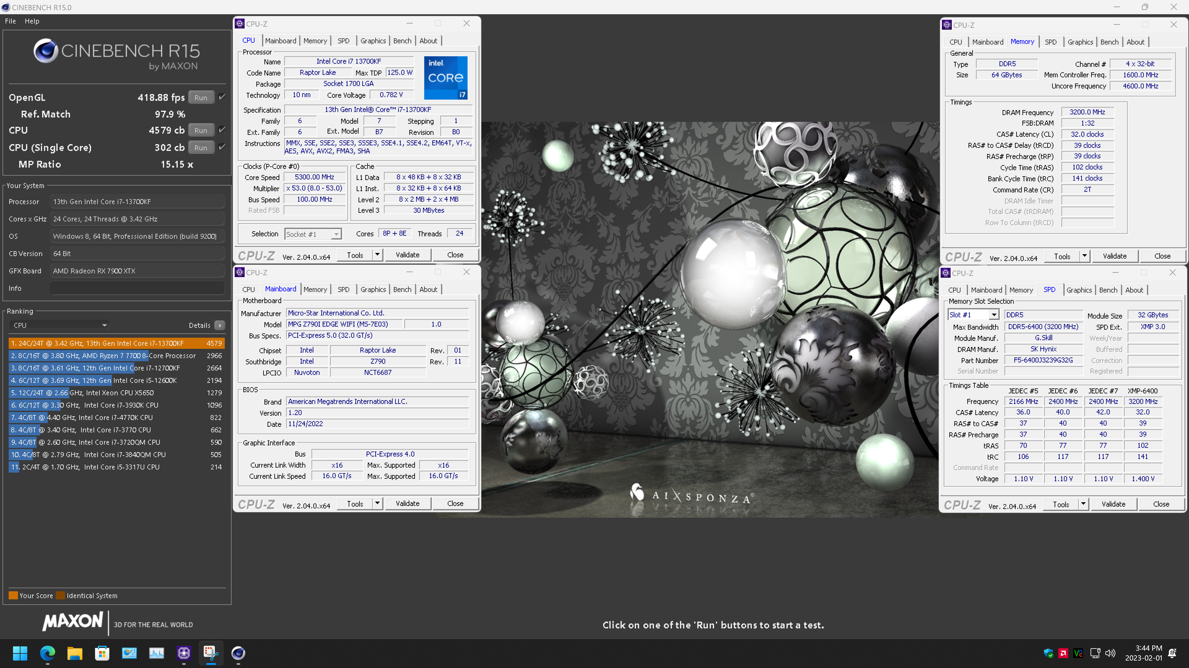Click the SPD CPU-Z window title icon
The height and width of the screenshot is (668, 1189).
coord(945,273)
